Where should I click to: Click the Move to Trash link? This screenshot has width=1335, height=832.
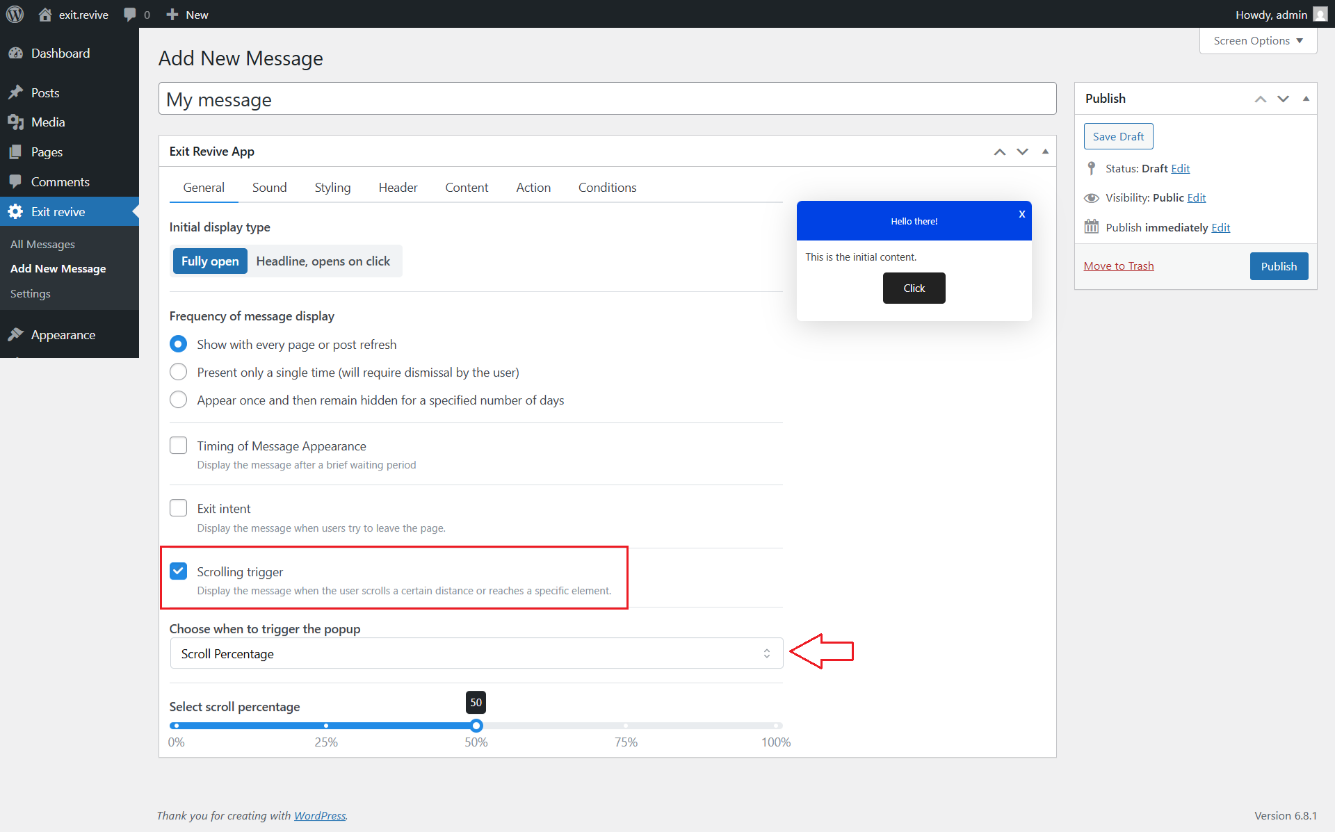tap(1118, 266)
